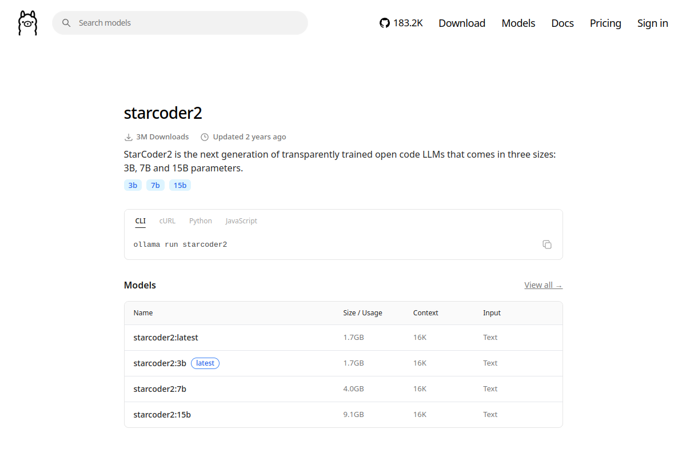Click View all models link
Image resolution: width=686 pixels, height=457 pixels.
tap(544, 285)
